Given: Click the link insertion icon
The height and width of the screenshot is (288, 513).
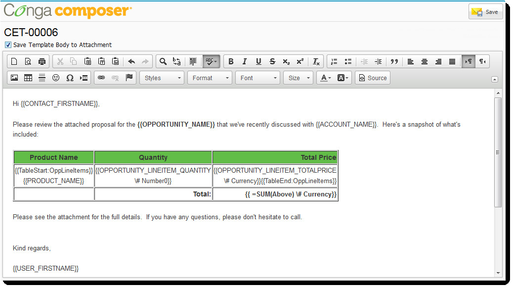Looking at the screenshot, I should 101,78.
